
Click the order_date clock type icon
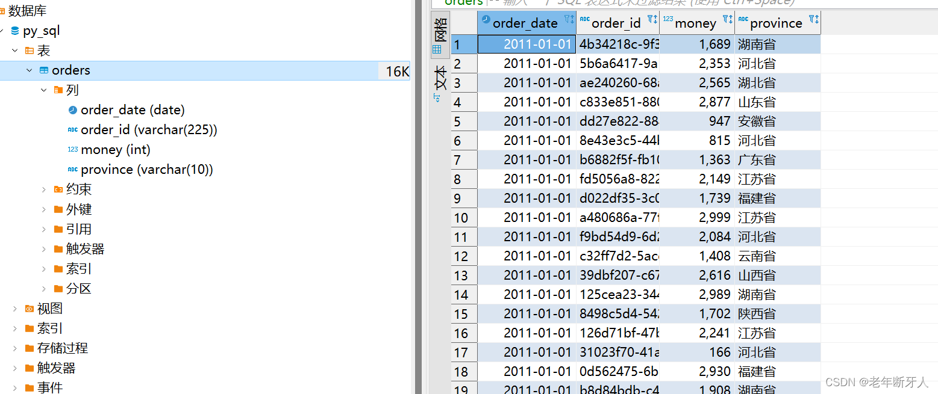72,110
